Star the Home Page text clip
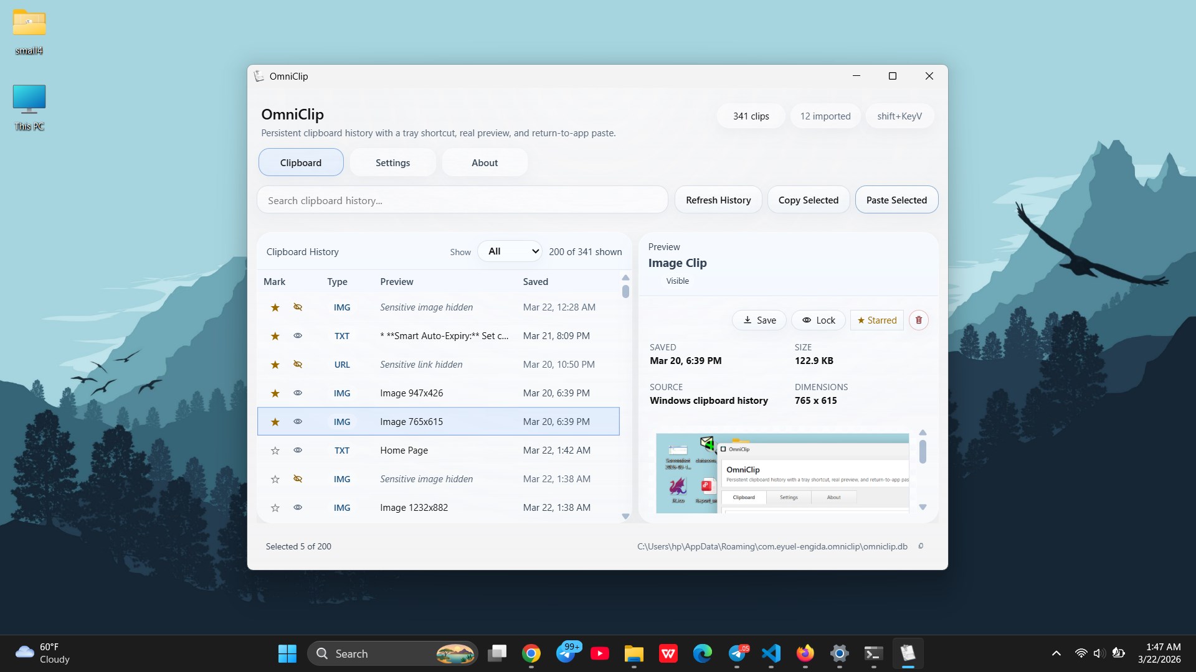 click(275, 450)
